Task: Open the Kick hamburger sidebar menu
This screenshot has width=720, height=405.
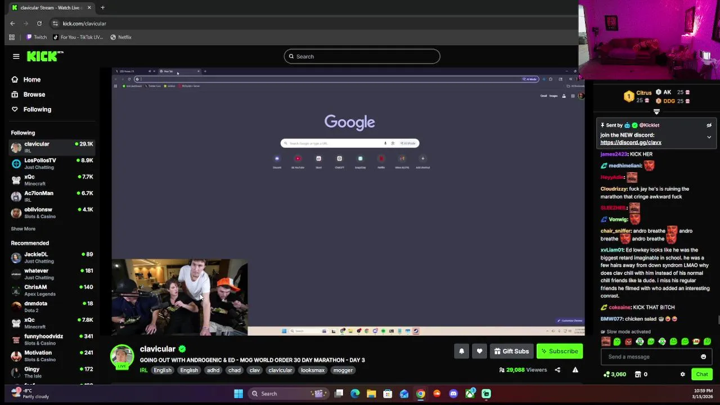Action: click(16, 56)
